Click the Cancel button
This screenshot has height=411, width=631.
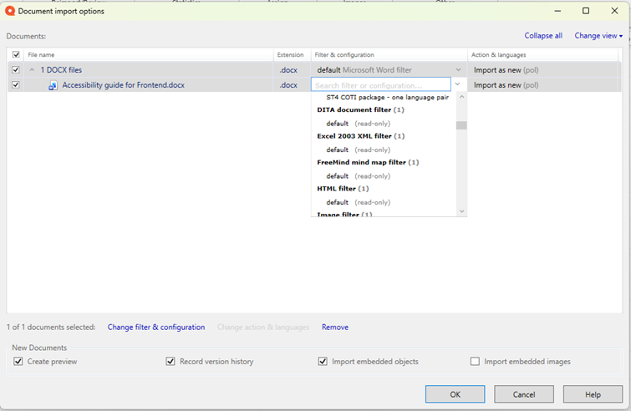pyautogui.click(x=524, y=394)
